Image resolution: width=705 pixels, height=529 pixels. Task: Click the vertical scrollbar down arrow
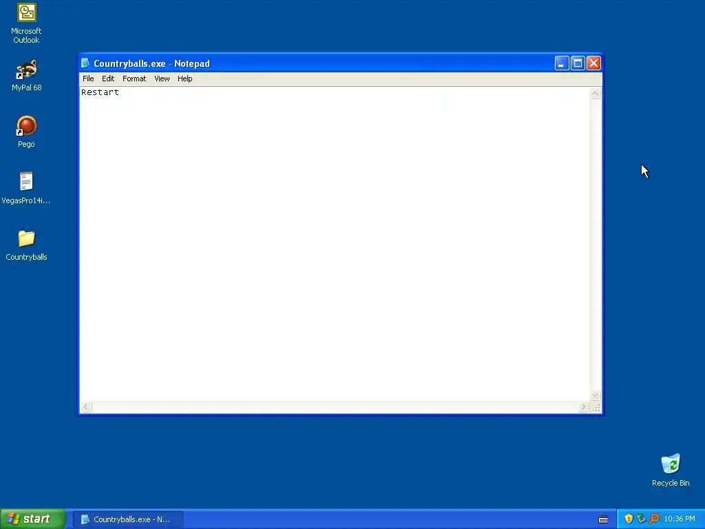[x=596, y=395]
